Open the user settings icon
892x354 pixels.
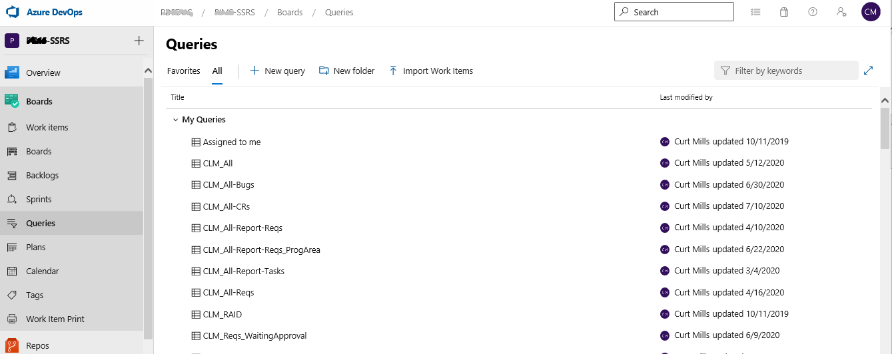point(841,12)
